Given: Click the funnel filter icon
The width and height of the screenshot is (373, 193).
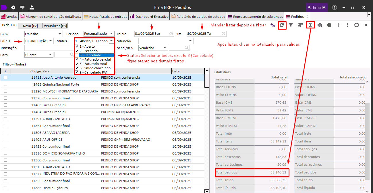Looking at the screenshot, I should click(x=291, y=25).
